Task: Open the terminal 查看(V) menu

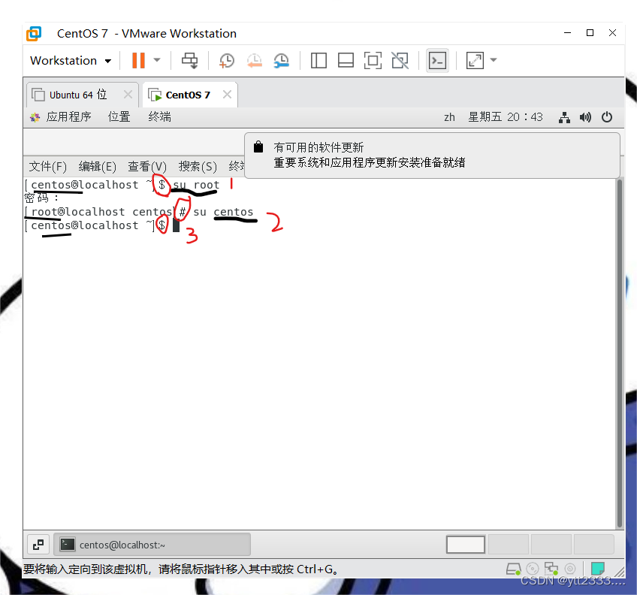Action: [x=147, y=166]
